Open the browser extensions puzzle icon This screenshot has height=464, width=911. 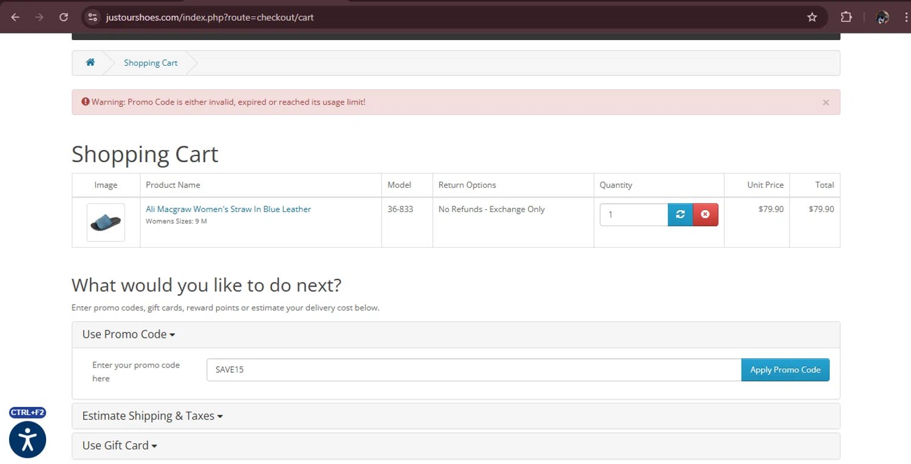(x=846, y=17)
